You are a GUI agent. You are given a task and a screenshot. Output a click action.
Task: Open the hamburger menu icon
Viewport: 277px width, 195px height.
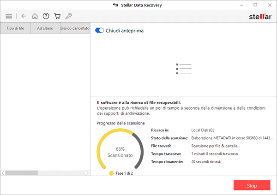click(9, 16)
